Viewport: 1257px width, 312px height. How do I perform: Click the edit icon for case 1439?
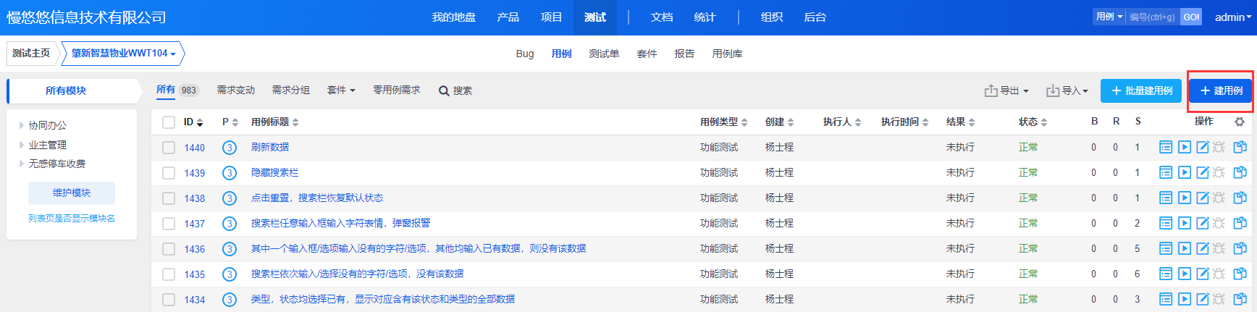pyautogui.click(x=1202, y=173)
